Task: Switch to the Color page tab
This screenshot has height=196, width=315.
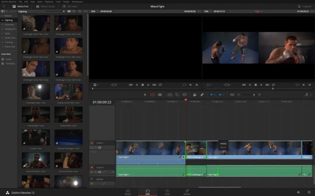Action: coord(167,192)
